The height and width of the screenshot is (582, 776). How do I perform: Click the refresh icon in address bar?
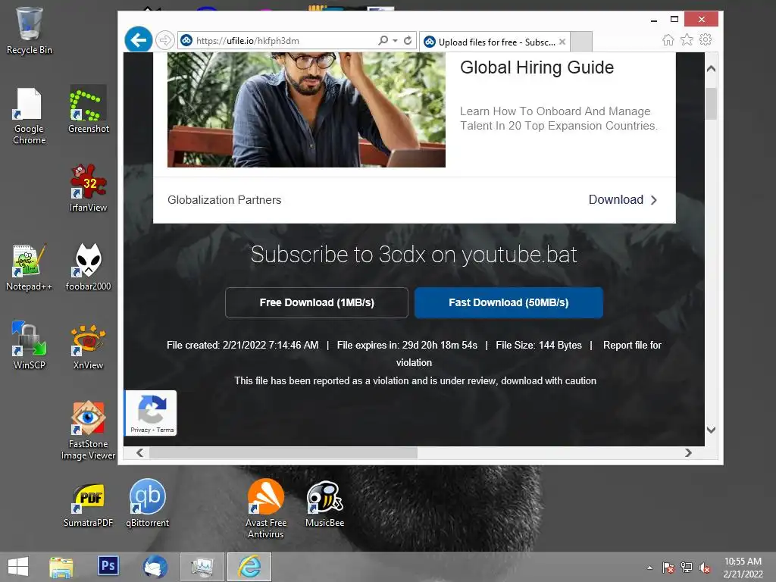(407, 41)
